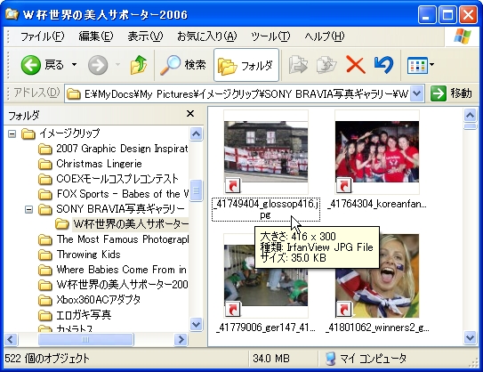Close the Folders side pane
Image resolution: width=483 pixels, height=372 pixels.
click(x=190, y=114)
